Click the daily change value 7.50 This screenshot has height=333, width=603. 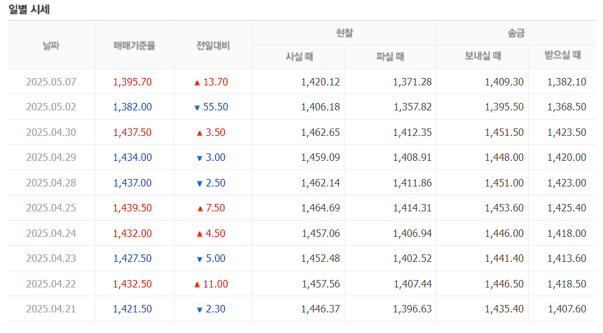(216, 208)
